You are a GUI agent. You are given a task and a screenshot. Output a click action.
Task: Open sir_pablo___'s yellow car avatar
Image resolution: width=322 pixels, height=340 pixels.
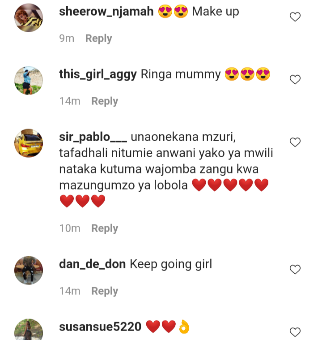[x=29, y=143]
